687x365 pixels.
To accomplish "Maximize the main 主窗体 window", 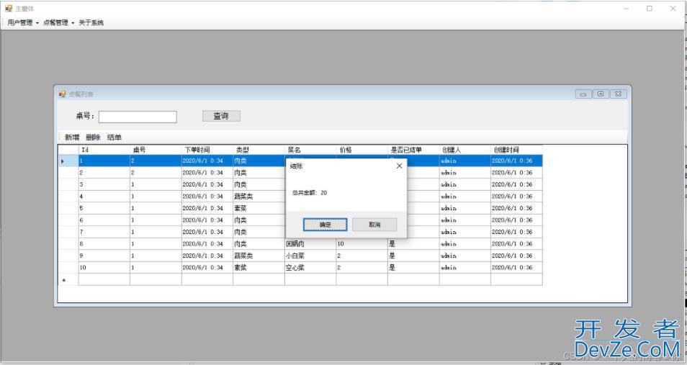I will [x=650, y=9].
